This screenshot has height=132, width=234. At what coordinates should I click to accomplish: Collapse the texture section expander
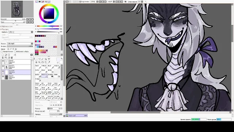coord(1,29)
